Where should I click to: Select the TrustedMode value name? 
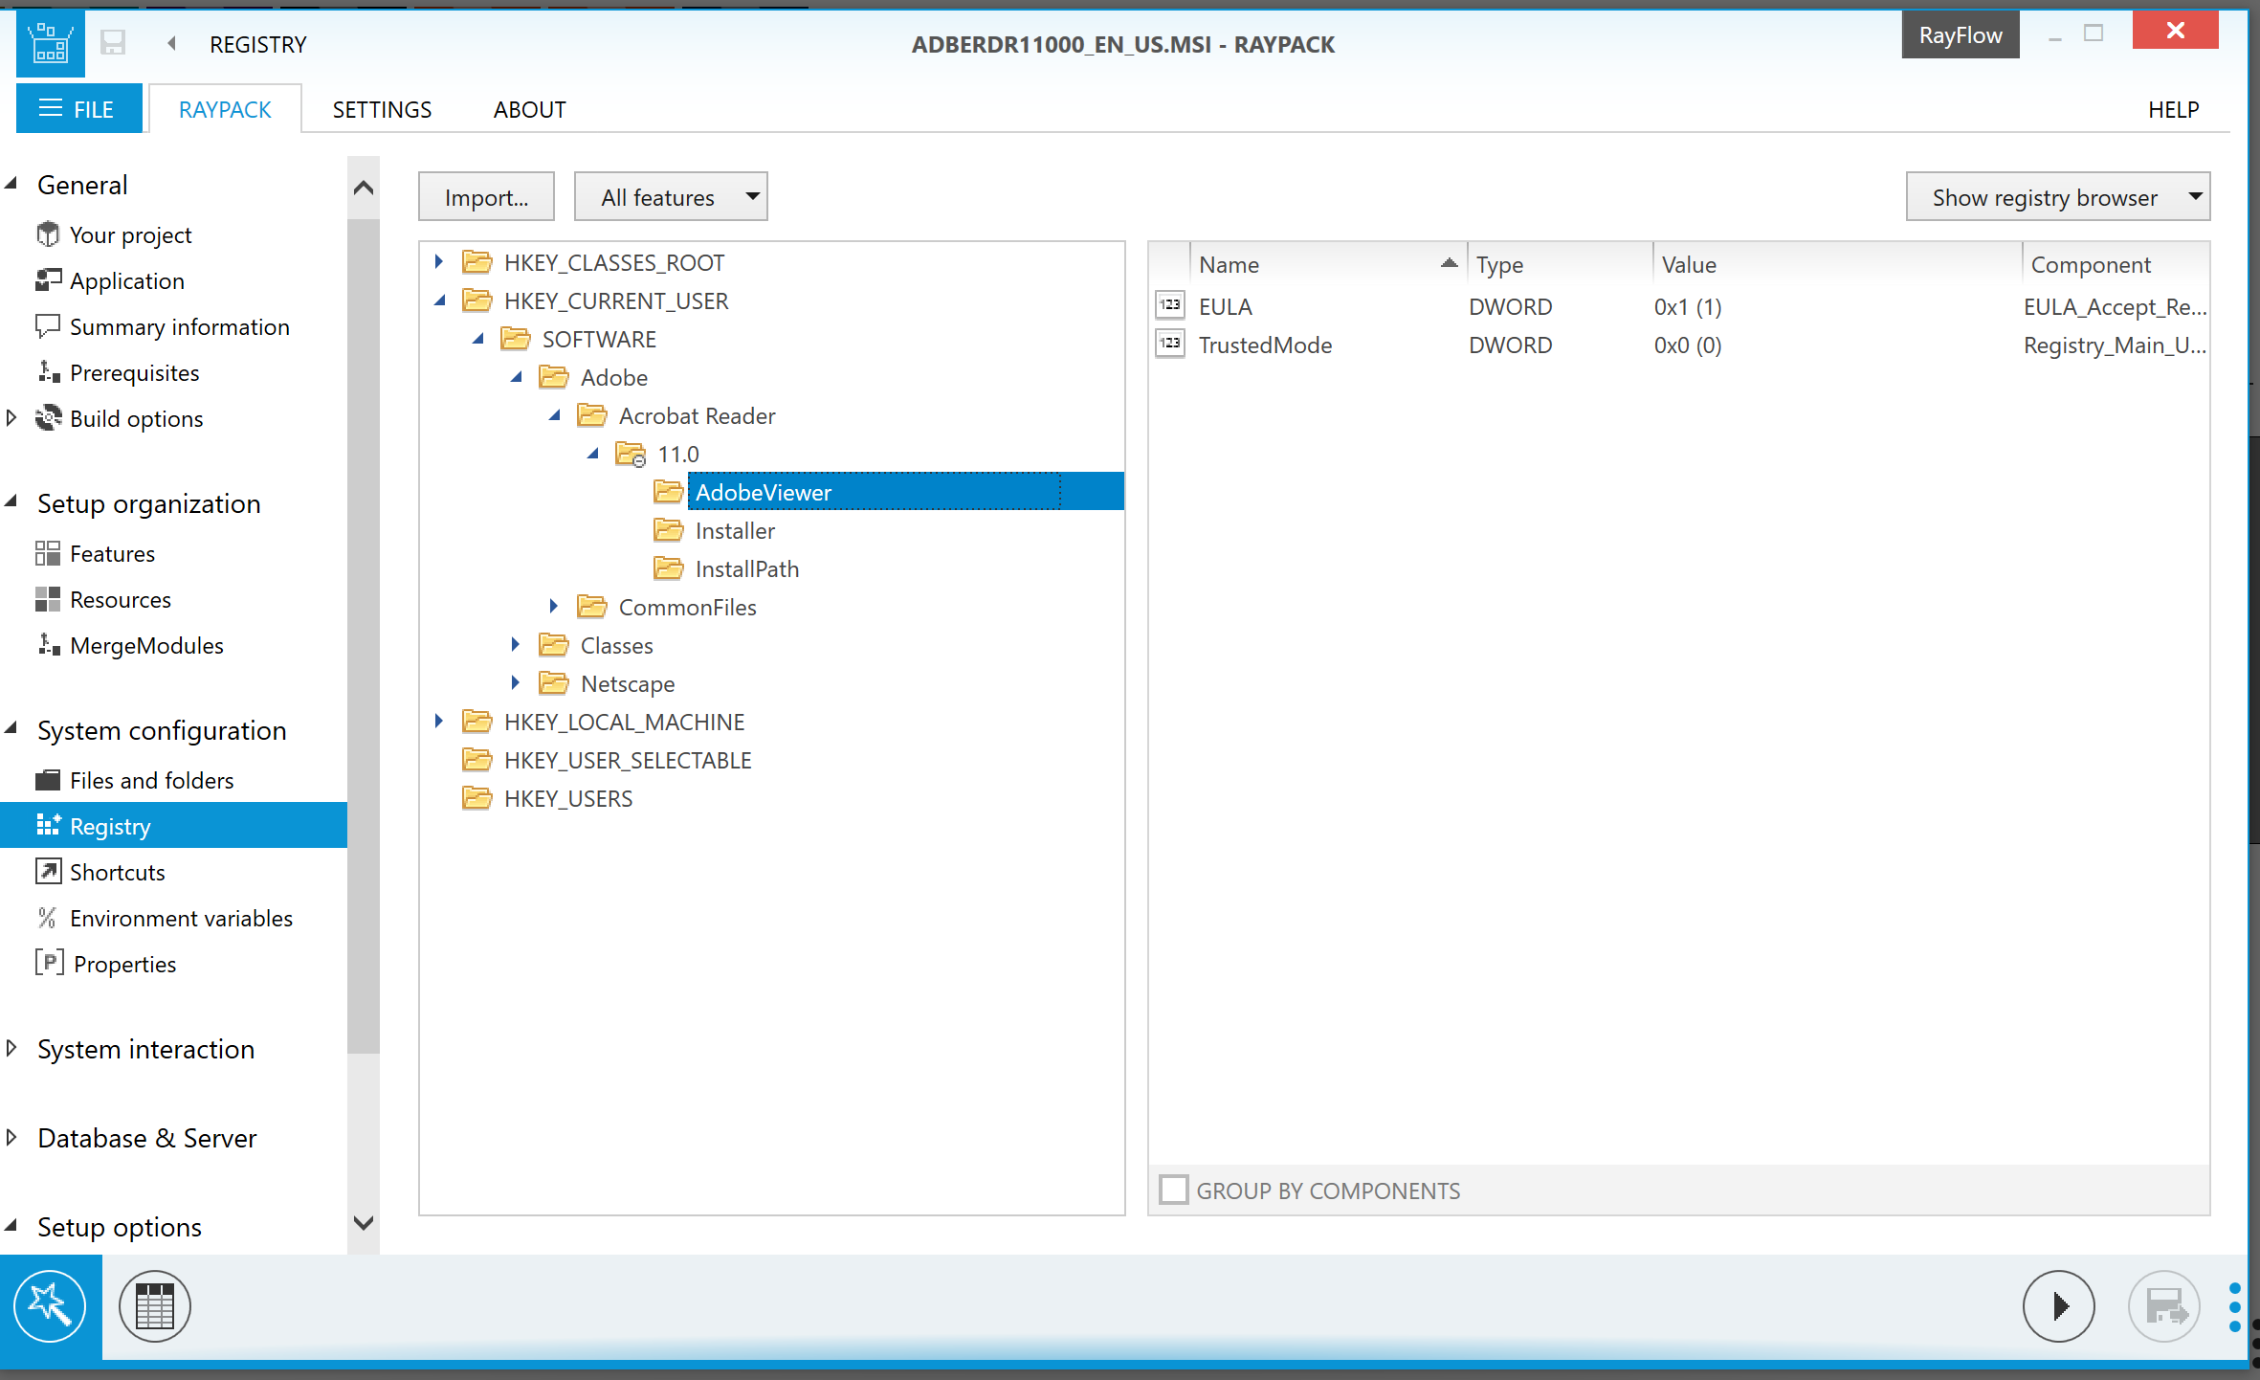point(1265,345)
